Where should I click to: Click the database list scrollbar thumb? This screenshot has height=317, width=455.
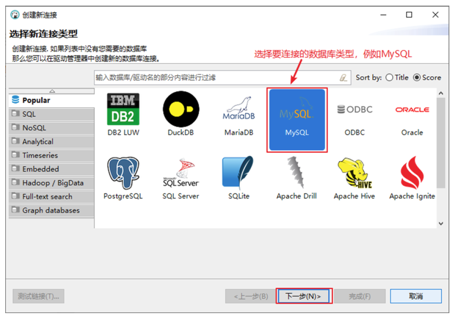(441, 143)
